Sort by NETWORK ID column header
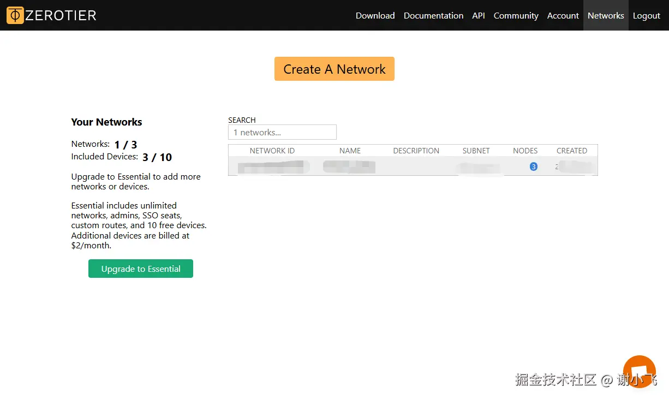The width and height of the screenshot is (669, 399). tap(272, 151)
